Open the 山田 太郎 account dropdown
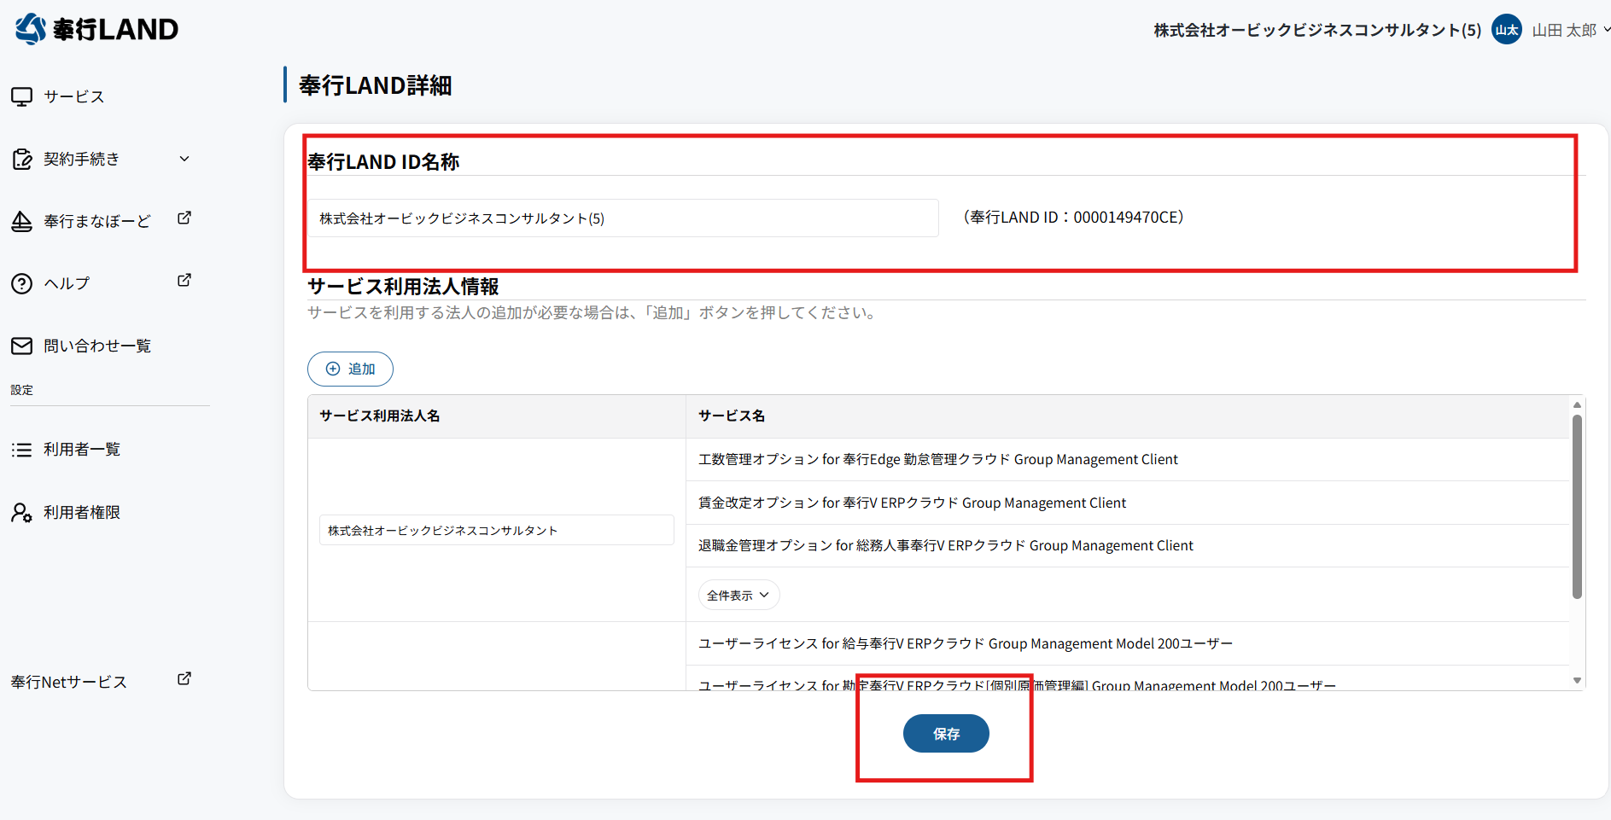 tap(1570, 30)
